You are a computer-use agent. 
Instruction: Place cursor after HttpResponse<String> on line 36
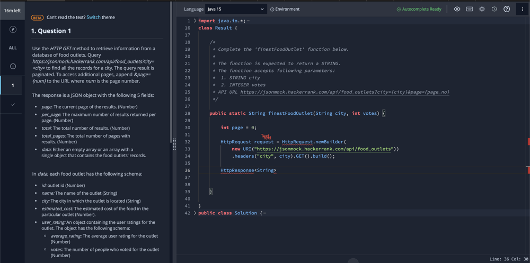277,170
